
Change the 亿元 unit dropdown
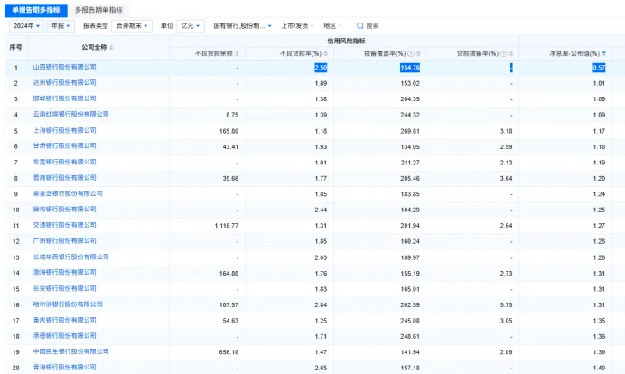[x=188, y=26]
